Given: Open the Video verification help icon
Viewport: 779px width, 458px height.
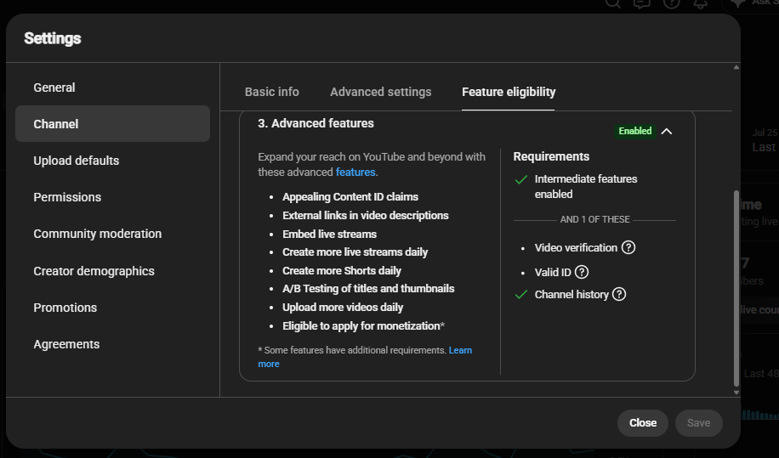Looking at the screenshot, I should pyautogui.click(x=628, y=247).
